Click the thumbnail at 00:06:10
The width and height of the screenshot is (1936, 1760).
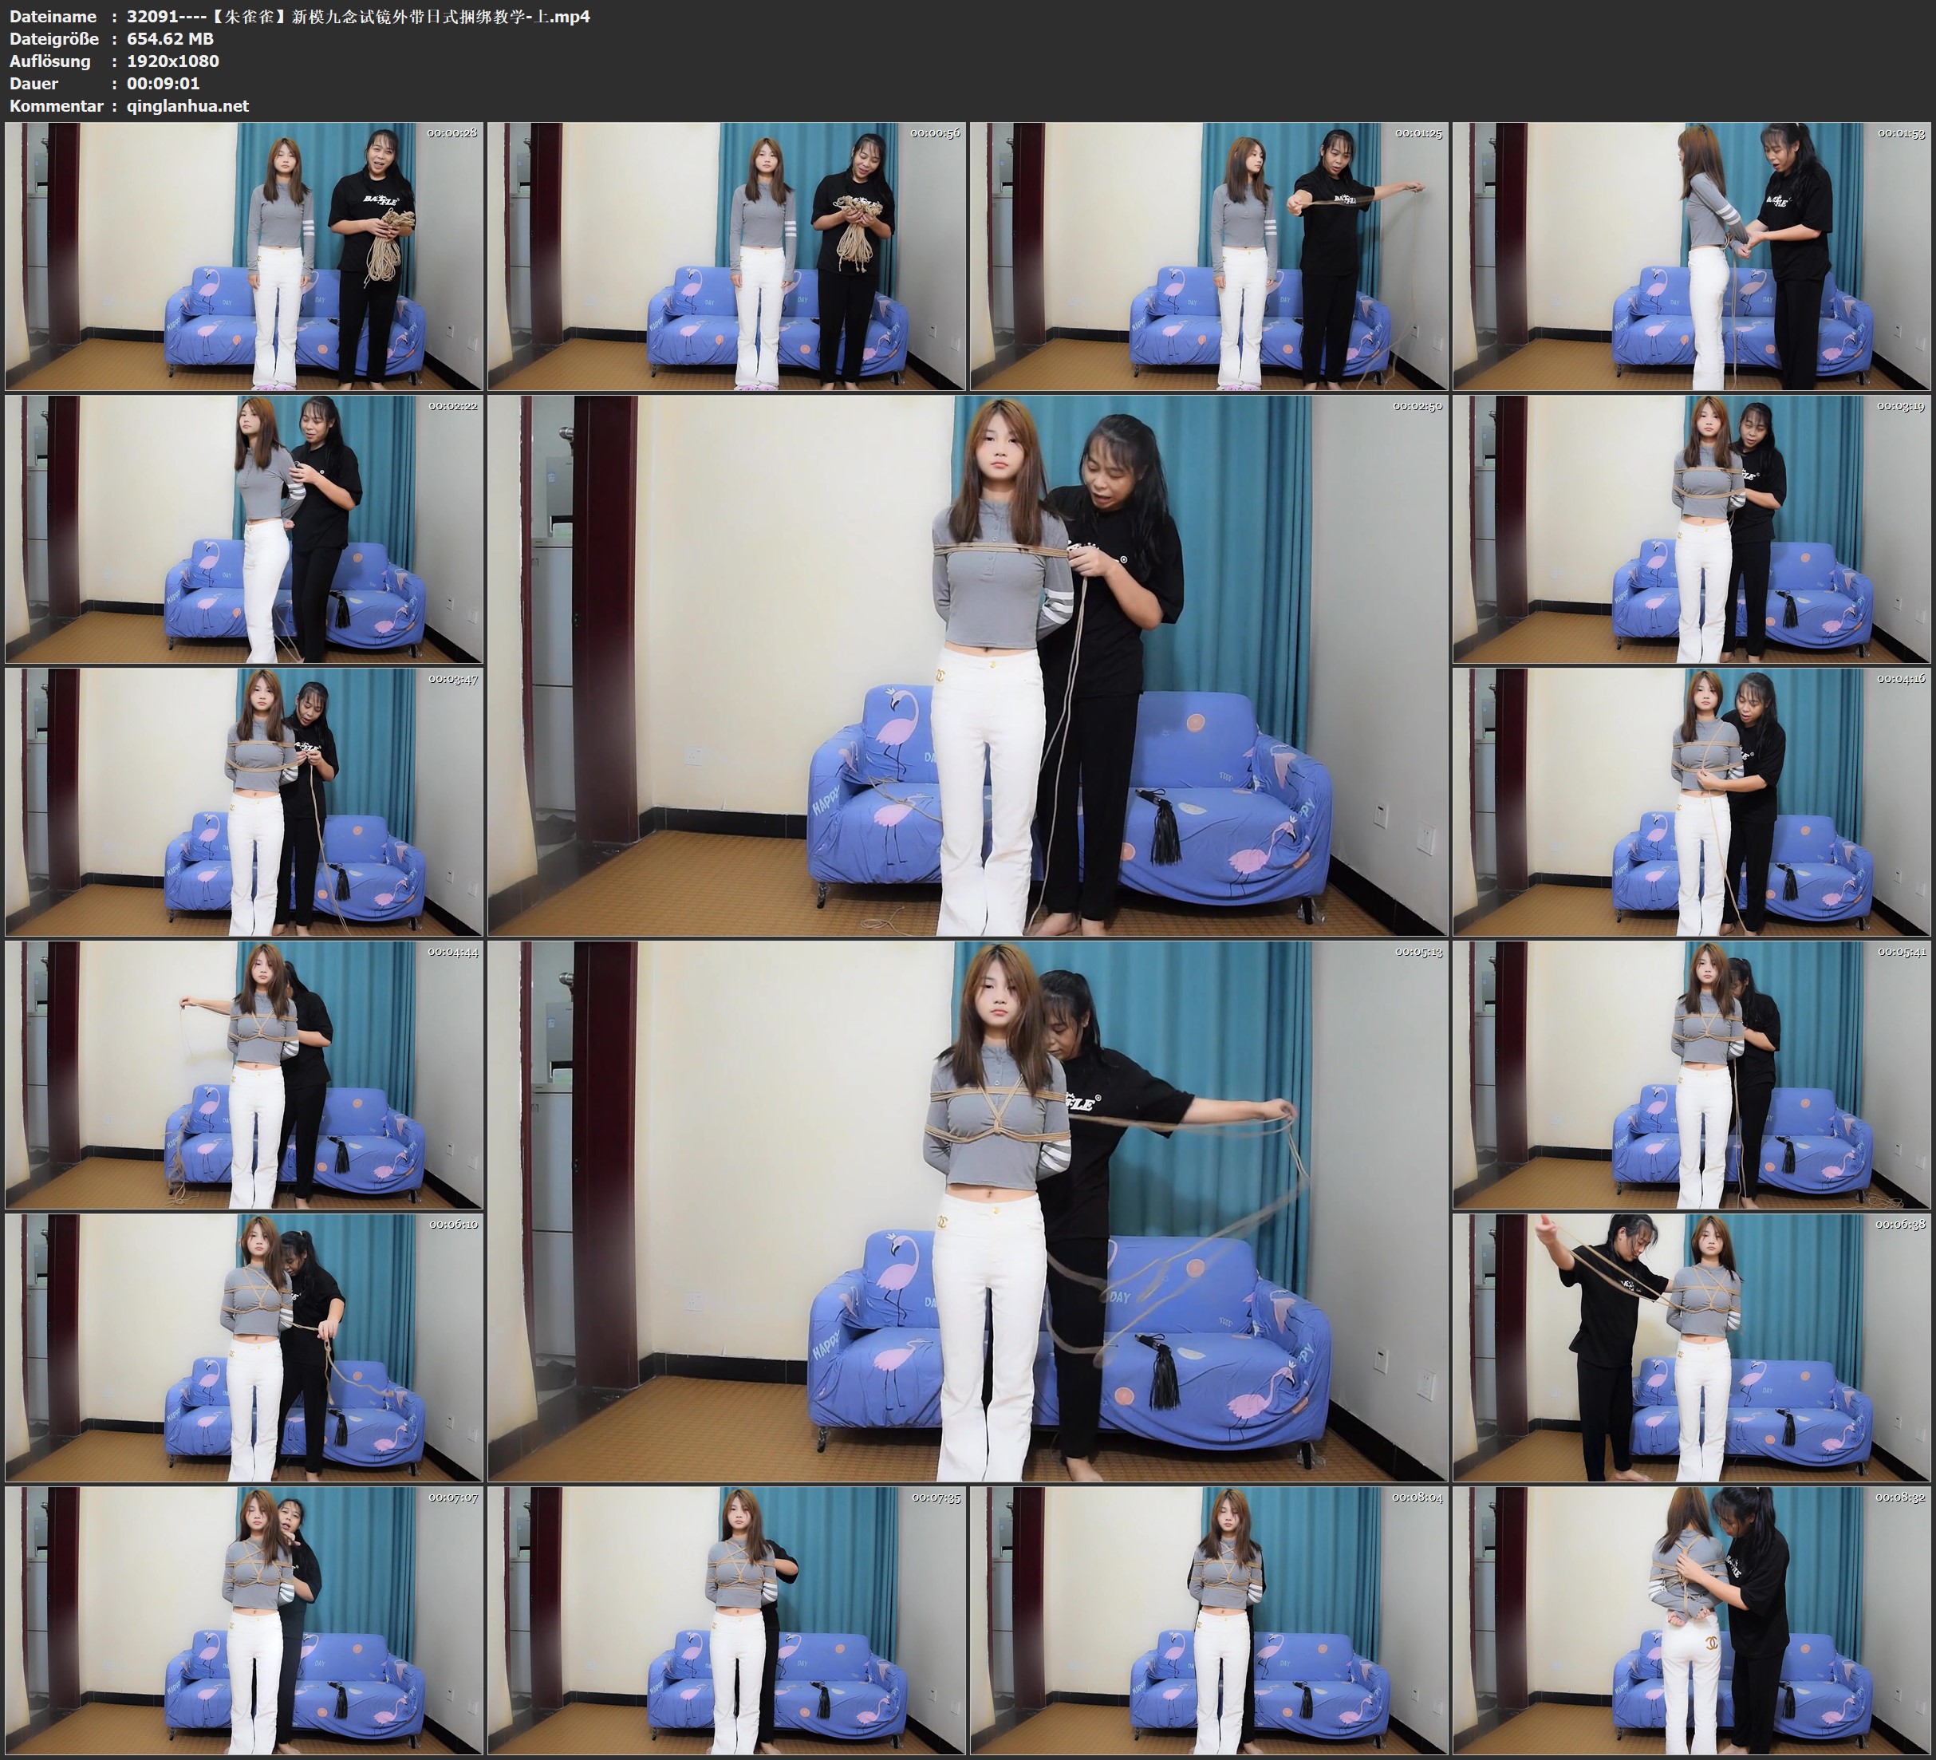pos(244,1347)
